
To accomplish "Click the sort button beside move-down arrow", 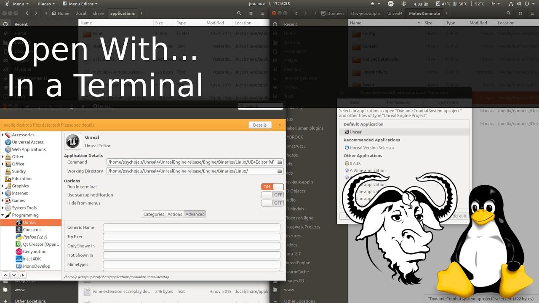I will 22,275.
